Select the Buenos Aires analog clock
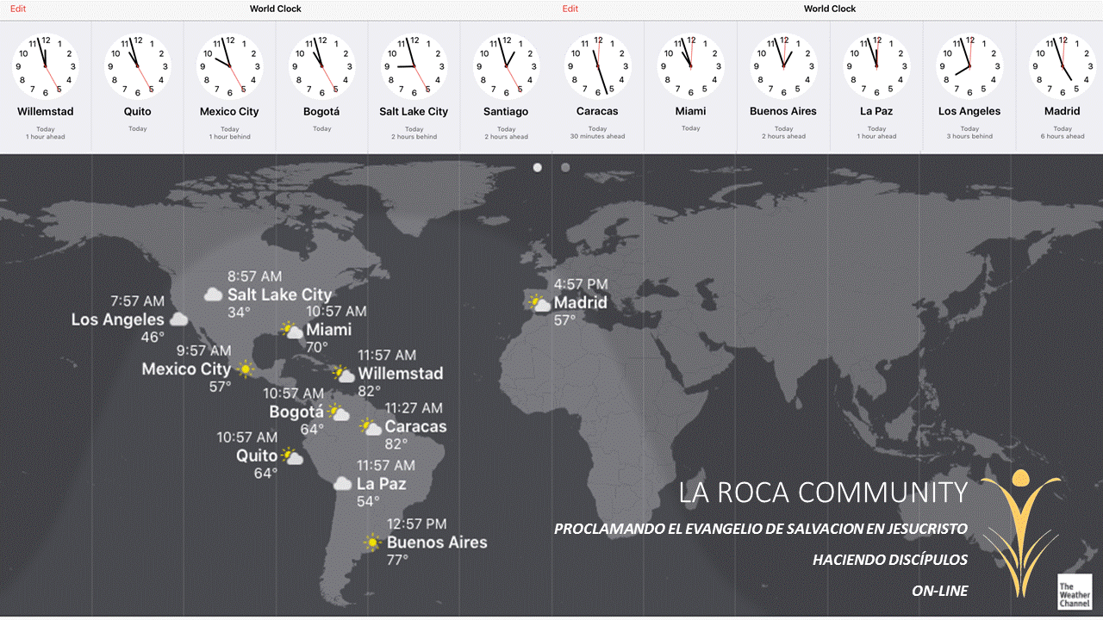The width and height of the screenshot is (1103, 620). pos(783,66)
